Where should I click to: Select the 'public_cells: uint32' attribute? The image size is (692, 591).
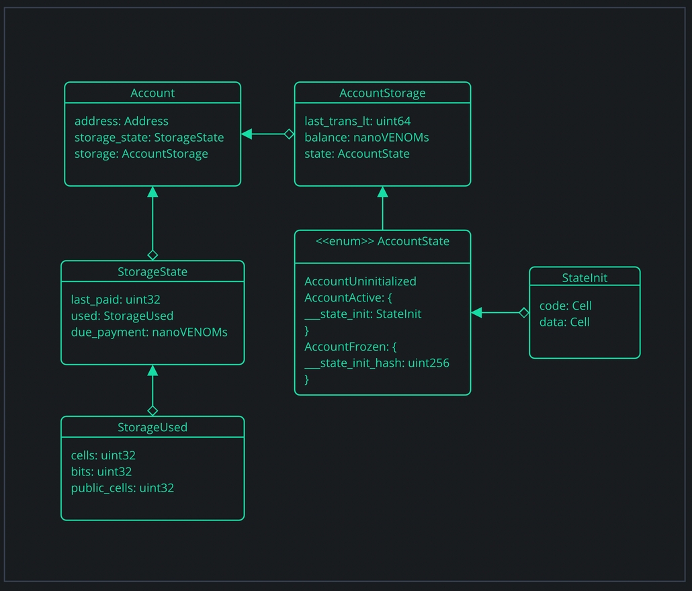coord(122,488)
